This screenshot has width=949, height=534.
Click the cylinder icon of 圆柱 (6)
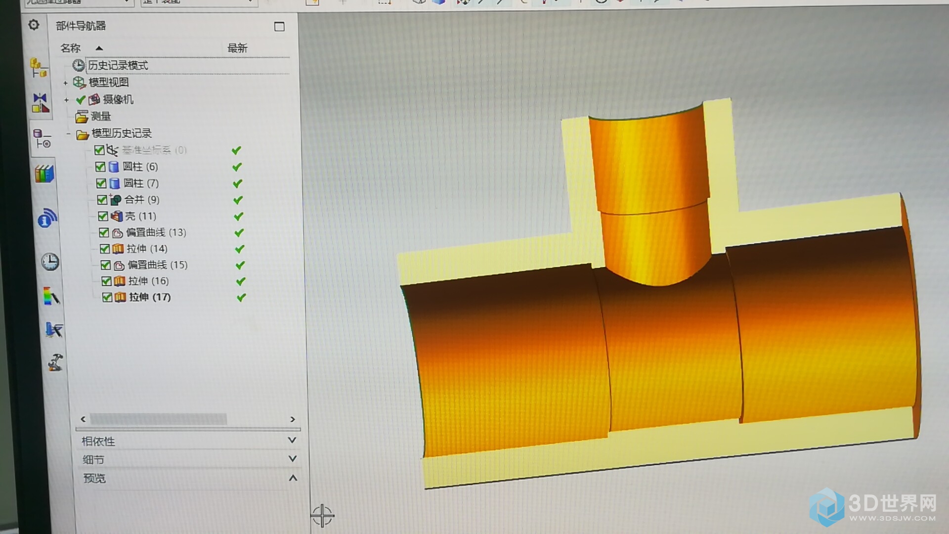114,167
